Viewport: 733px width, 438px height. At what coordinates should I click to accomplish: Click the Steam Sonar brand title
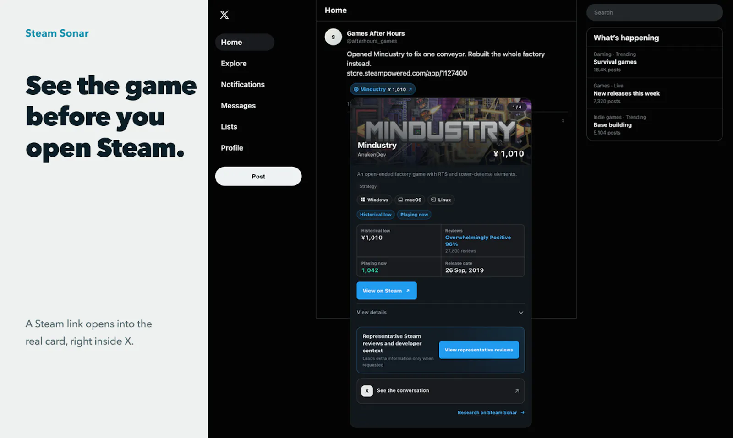pos(57,33)
